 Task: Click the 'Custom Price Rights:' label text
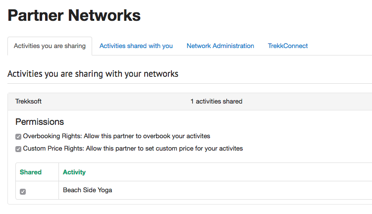pyautogui.click(x=53, y=149)
